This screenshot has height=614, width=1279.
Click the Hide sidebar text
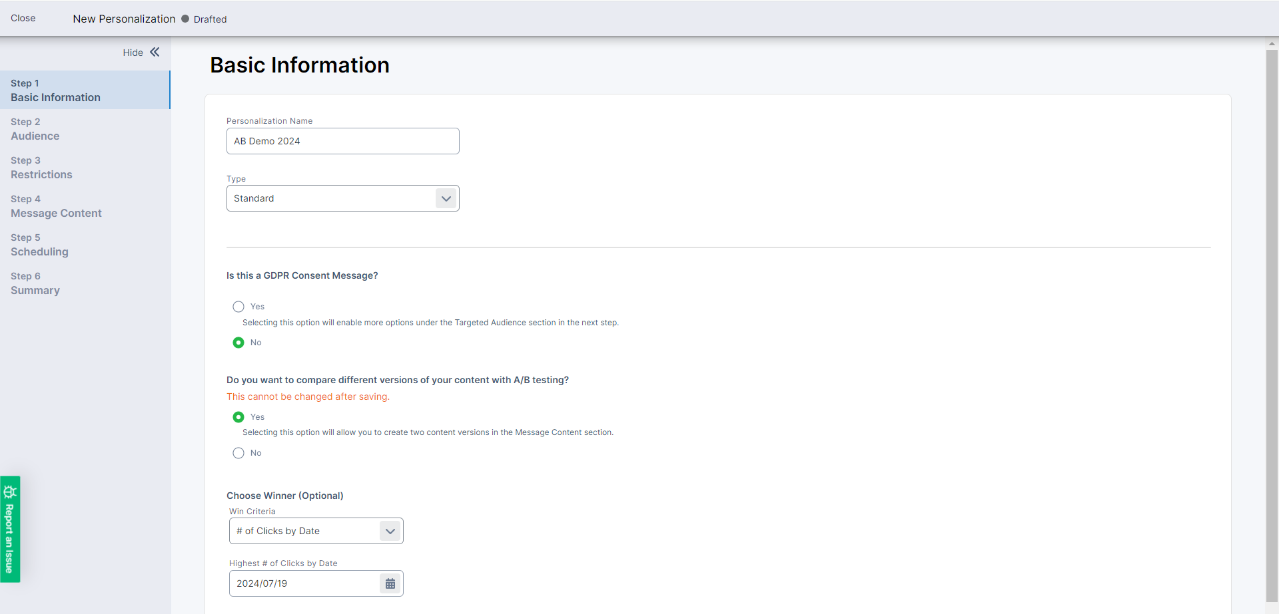[133, 53]
